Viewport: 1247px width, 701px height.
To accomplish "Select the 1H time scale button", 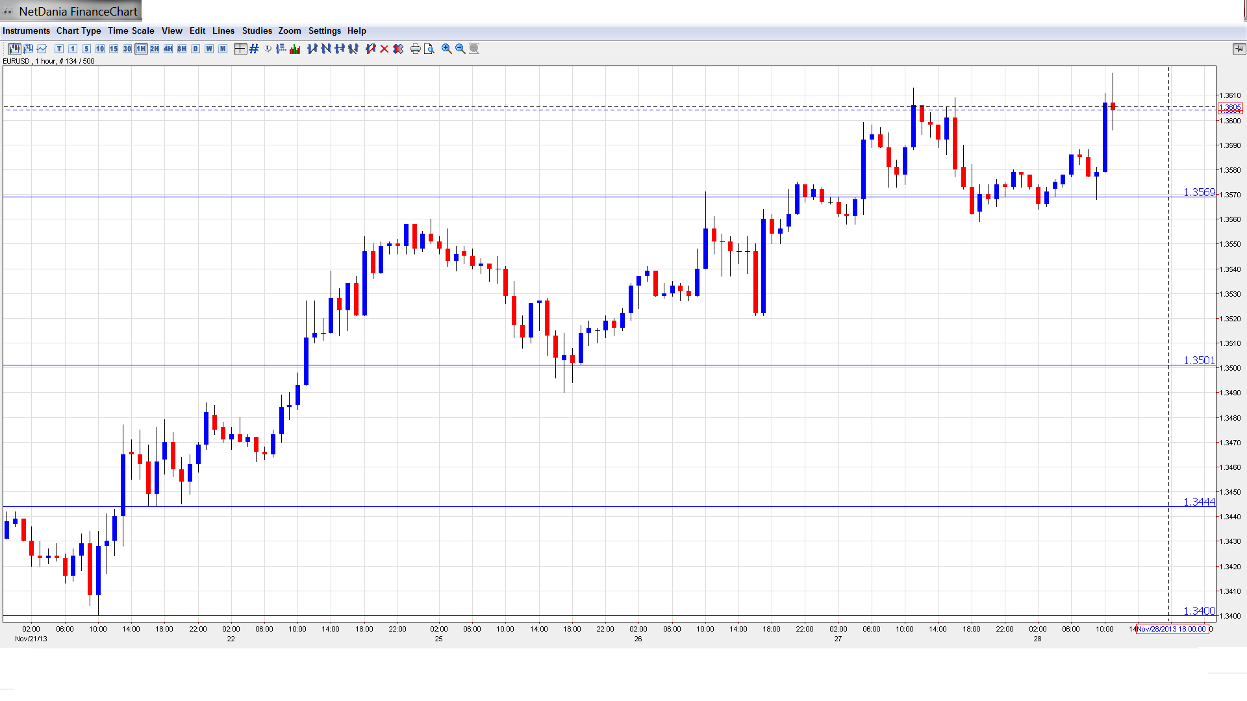I will (141, 49).
